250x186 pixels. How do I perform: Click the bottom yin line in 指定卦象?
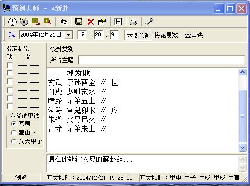pyautogui.click(x=28, y=107)
